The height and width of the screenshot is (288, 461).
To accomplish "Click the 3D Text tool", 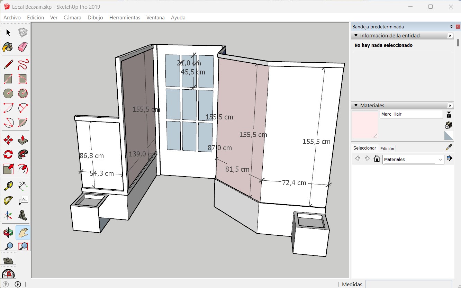I will [22, 215].
